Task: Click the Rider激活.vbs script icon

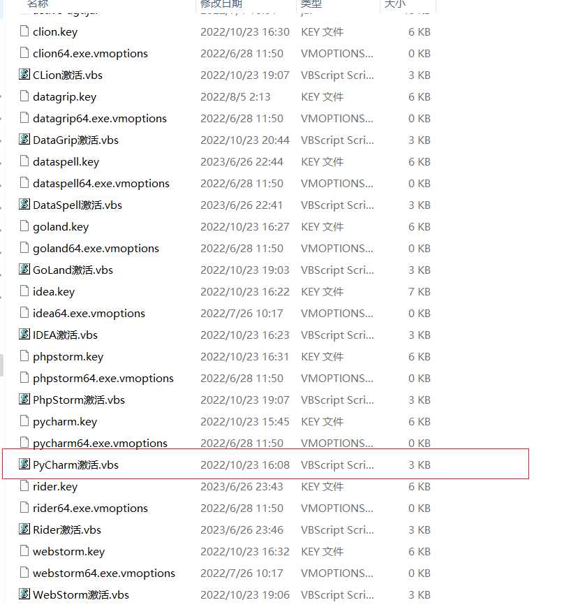Action: point(24,529)
